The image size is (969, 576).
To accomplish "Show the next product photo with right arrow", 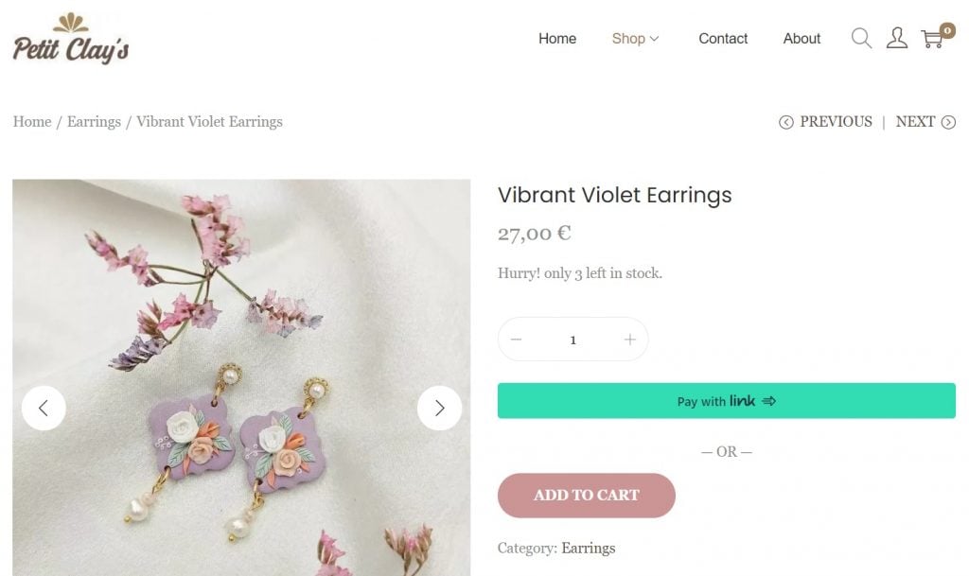I will point(439,408).
